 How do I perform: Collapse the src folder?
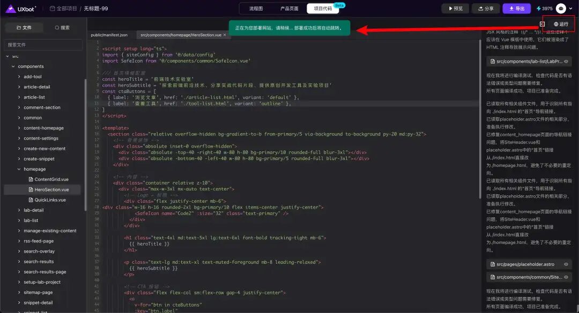(x=8, y=56)
